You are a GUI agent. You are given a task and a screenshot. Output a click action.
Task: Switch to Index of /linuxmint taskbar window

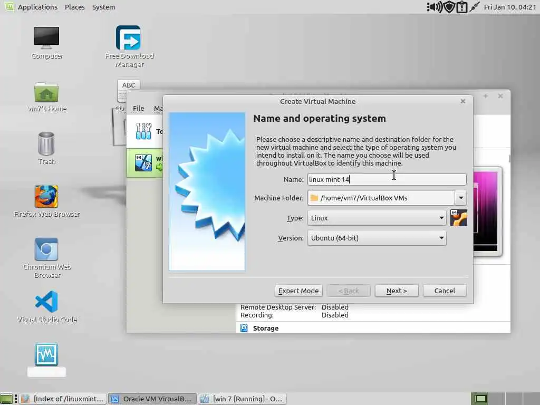click(63, 399)
